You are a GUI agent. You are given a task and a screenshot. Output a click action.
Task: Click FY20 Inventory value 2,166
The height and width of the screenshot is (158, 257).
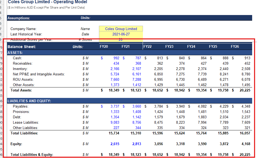pyautogui.click(x=115, y=69)
